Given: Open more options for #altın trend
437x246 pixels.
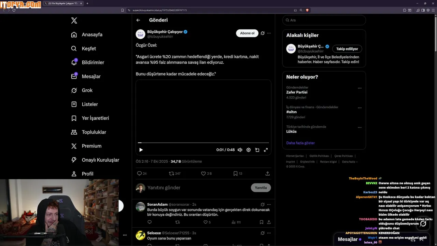Looking at the screenshot, I should click(360, 108).
